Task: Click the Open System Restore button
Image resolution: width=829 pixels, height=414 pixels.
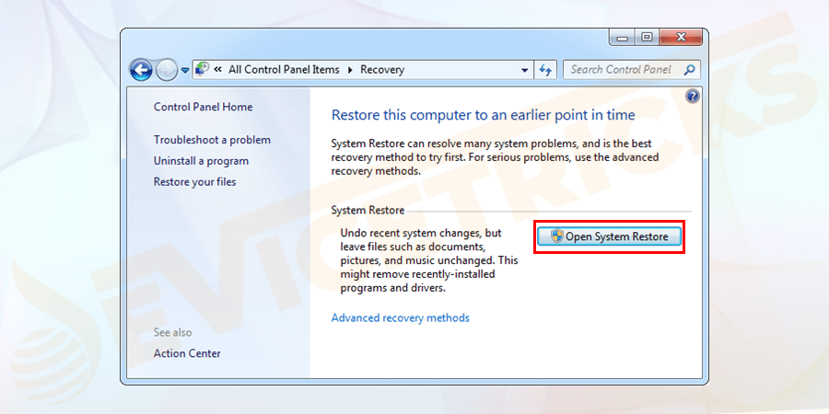Action: (609, 236)
